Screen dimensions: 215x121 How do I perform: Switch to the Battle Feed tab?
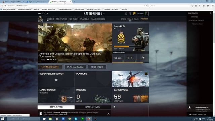pyautogui.click(x=56, y=107)
